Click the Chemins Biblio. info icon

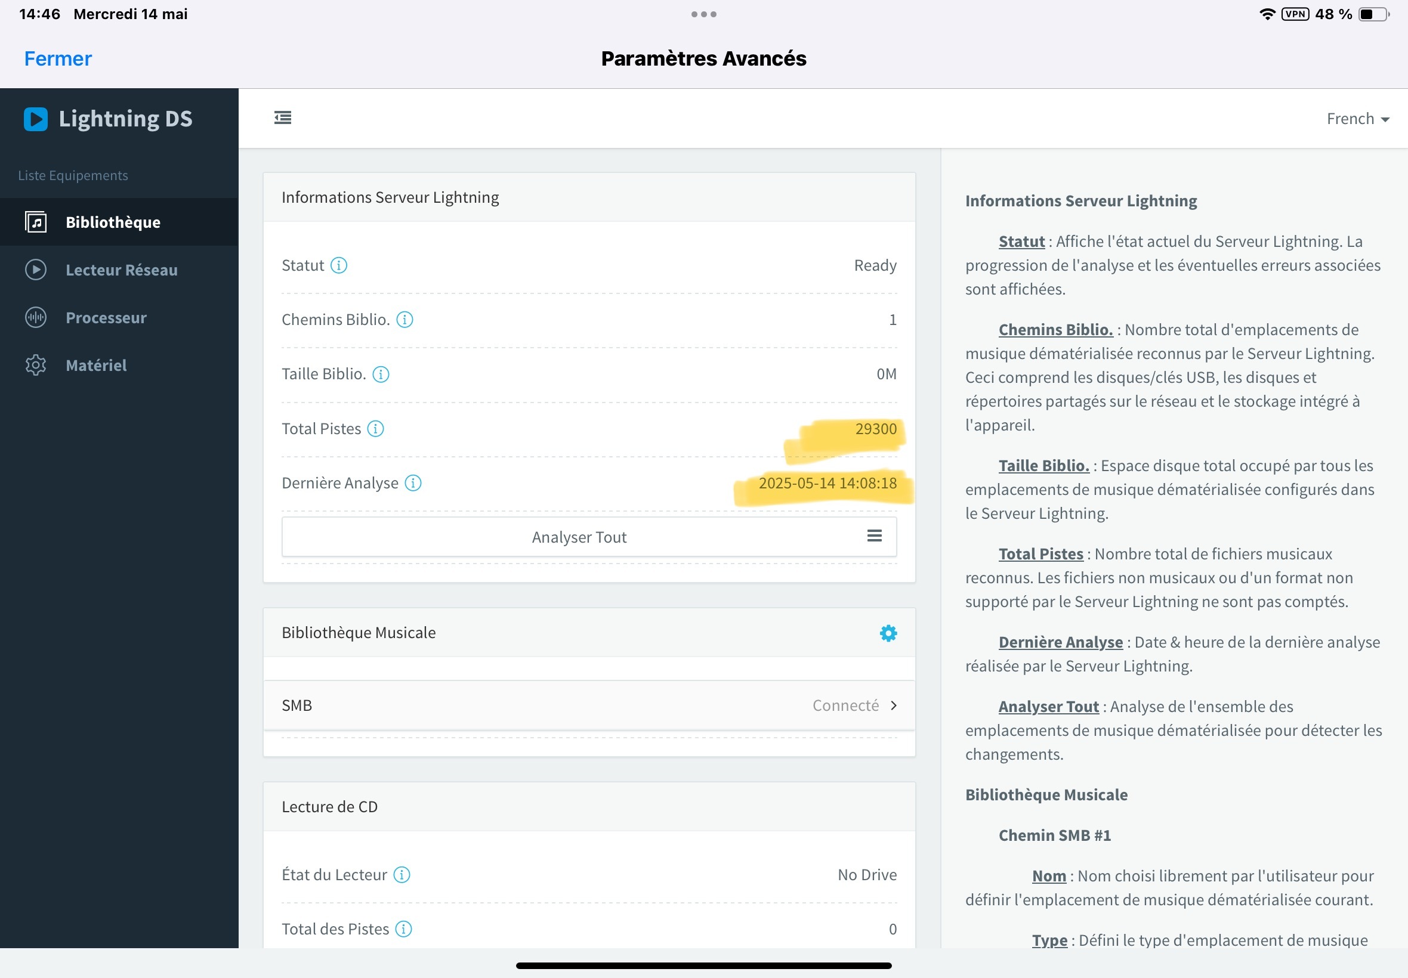(405, 320)
